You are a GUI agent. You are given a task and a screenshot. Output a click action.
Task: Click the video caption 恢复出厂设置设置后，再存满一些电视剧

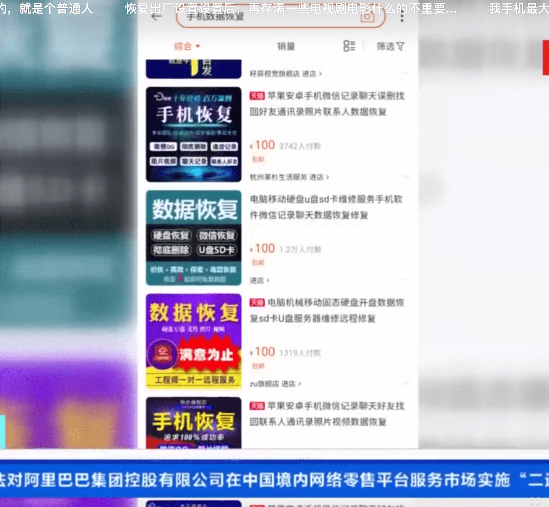point(291,8)
